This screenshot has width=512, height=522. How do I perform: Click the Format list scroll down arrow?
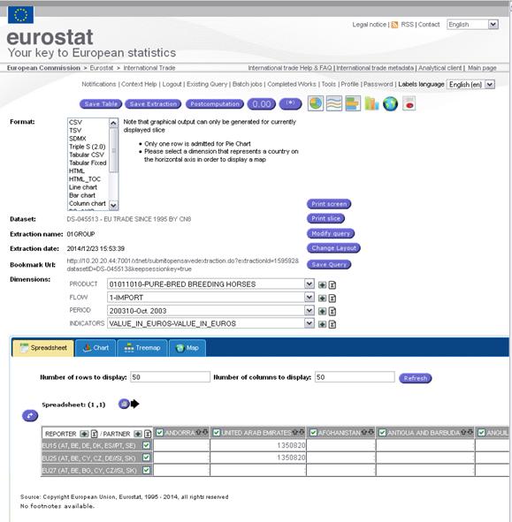[x=113, y=206]
